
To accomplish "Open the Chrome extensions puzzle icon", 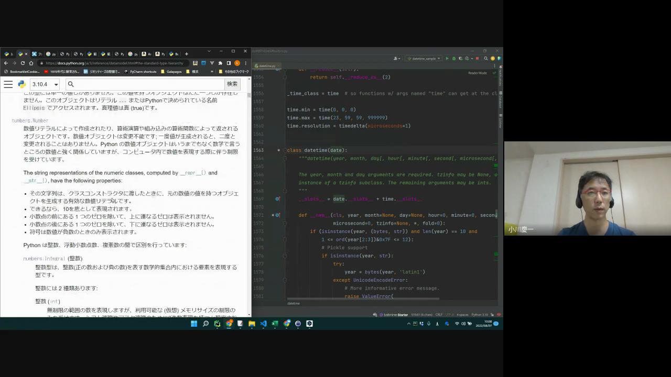I will coord(220,63).
